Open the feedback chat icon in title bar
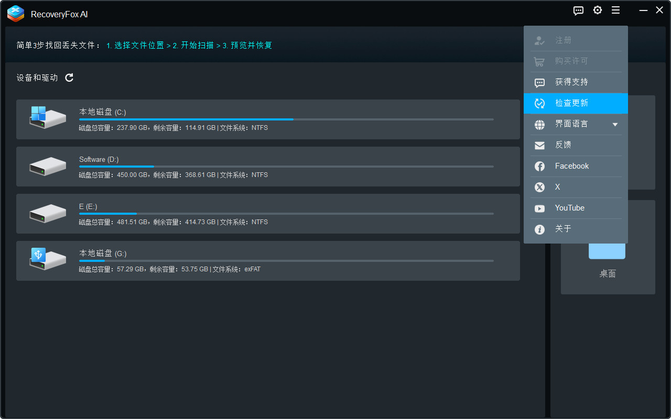The width and height of the screenshot is (671, 419). point(578,10)
